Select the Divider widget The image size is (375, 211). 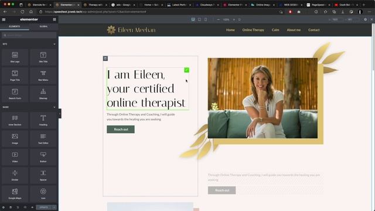[x=15, y=176]
